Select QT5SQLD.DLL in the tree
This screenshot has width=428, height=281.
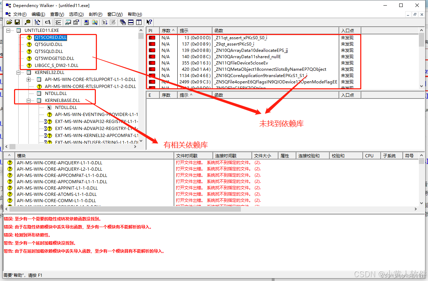click(x=48, y=52)
